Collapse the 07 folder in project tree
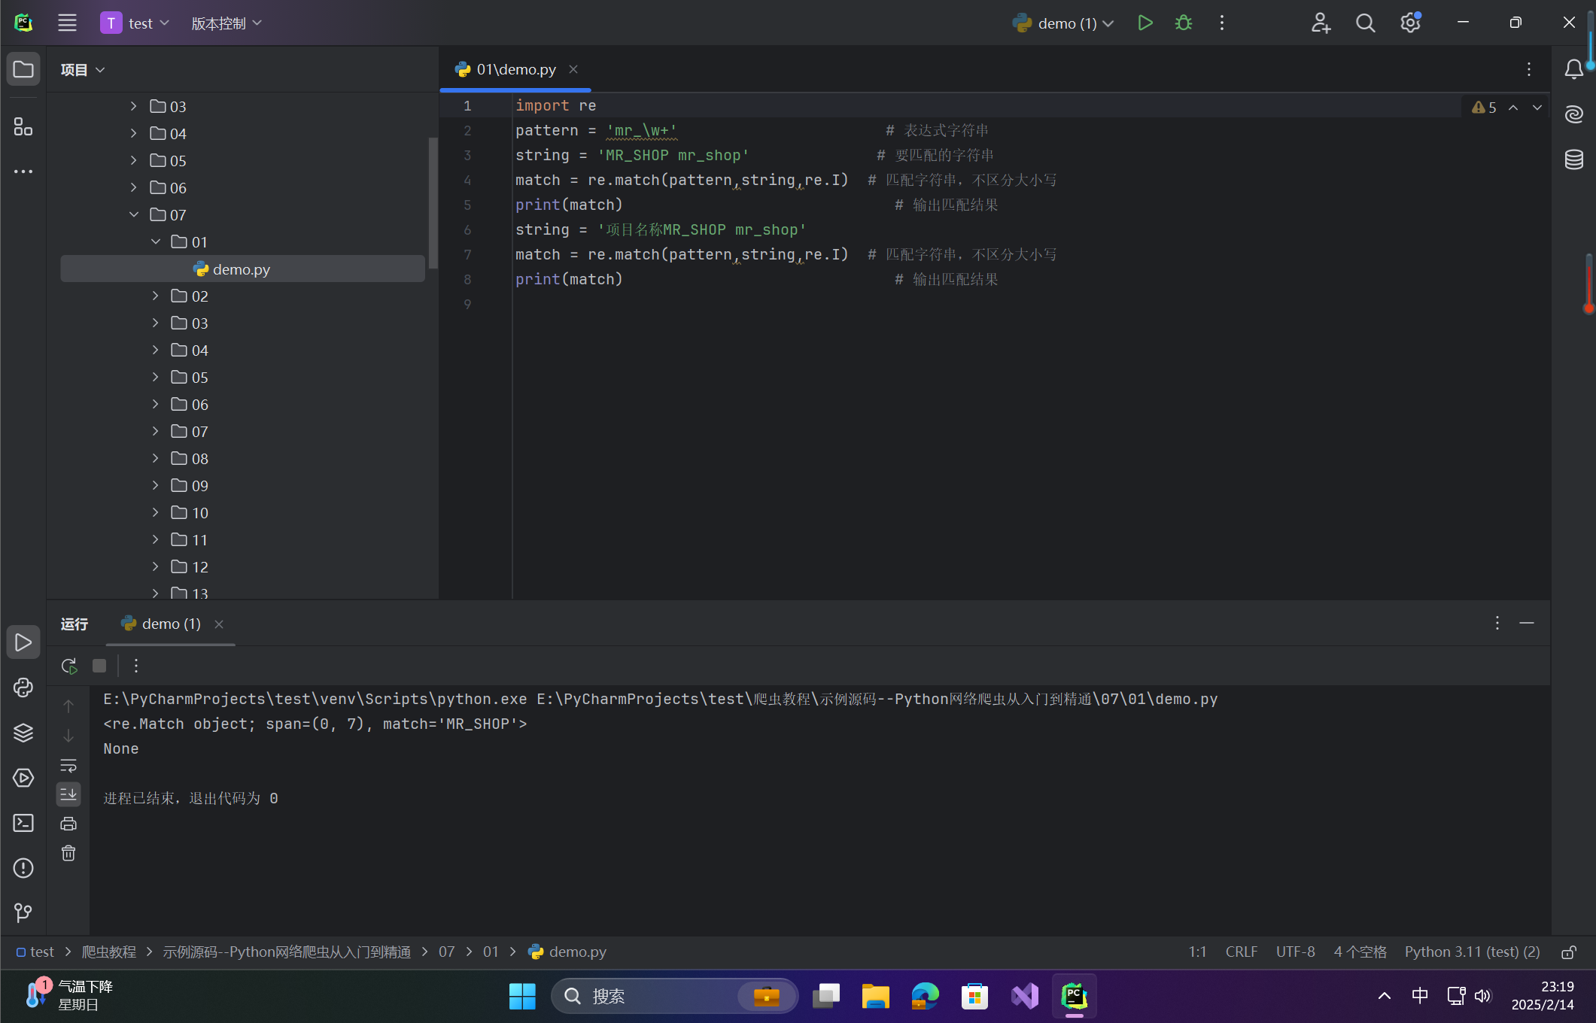 pyautogui.click(x=134, y=214)
